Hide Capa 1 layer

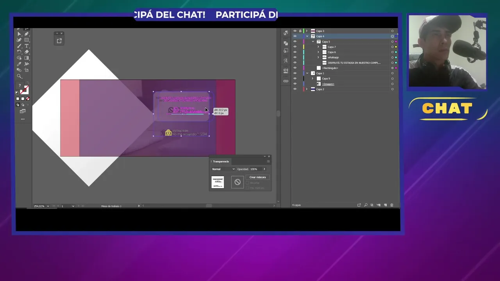pyautogui.click(x=295, y=73)
